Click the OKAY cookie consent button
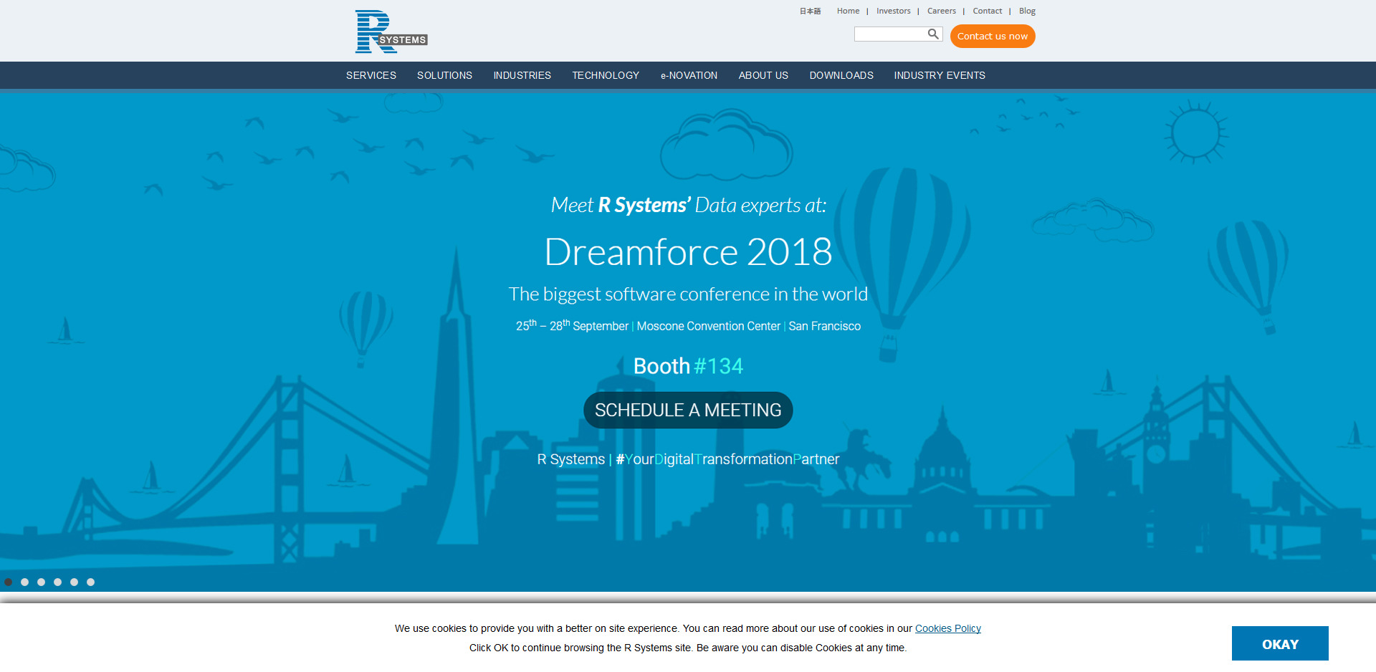This screenshot has width=1376, height=672. (x=1280, y=643)
